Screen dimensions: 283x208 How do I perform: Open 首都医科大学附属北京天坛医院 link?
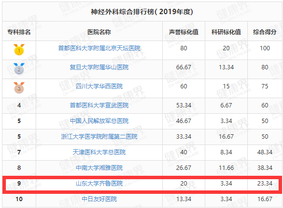tap(99, 48)
